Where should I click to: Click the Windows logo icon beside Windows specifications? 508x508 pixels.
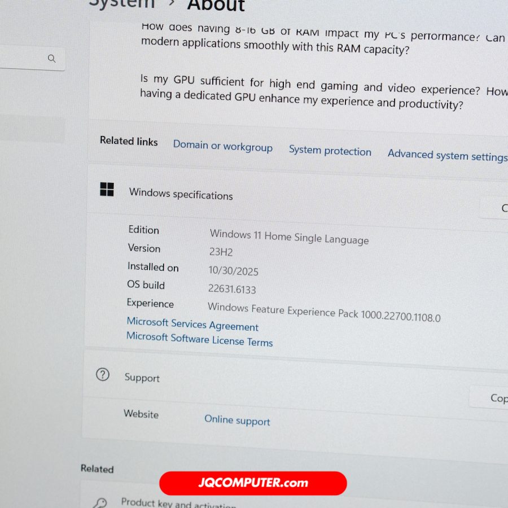click(107, 190)
